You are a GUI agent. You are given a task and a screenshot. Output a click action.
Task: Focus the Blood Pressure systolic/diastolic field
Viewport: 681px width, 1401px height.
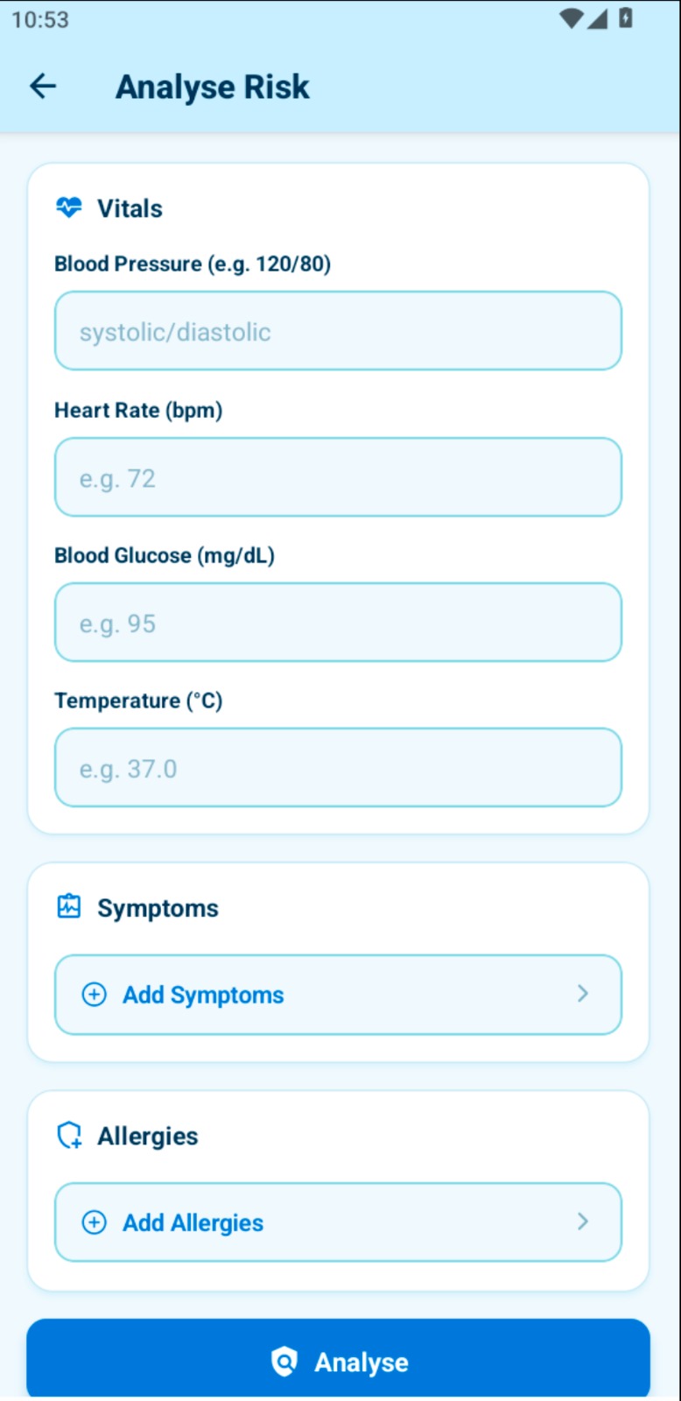[x=338, y=331]
